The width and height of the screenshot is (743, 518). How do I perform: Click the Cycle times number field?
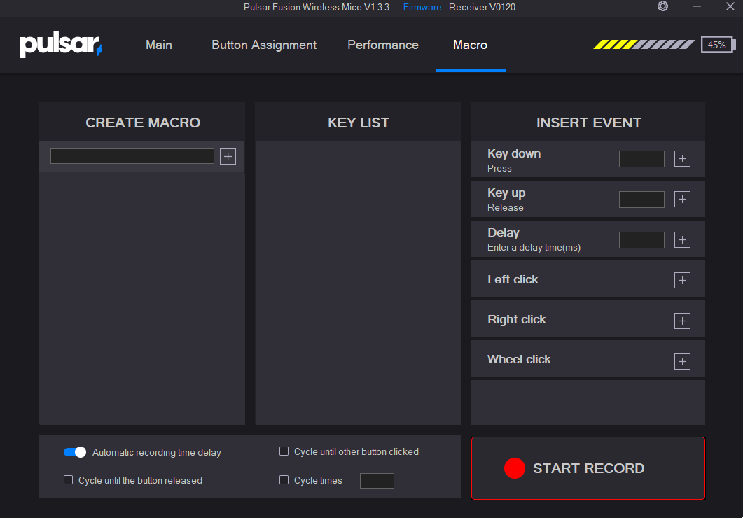coord(377,481)
